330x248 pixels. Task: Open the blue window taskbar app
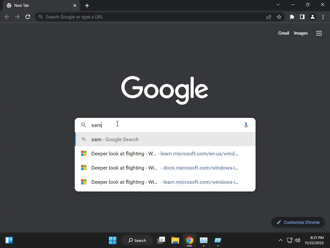coord(218,240)
